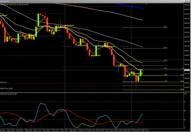Click the 1825.00 price scale label

click(187, 64)
